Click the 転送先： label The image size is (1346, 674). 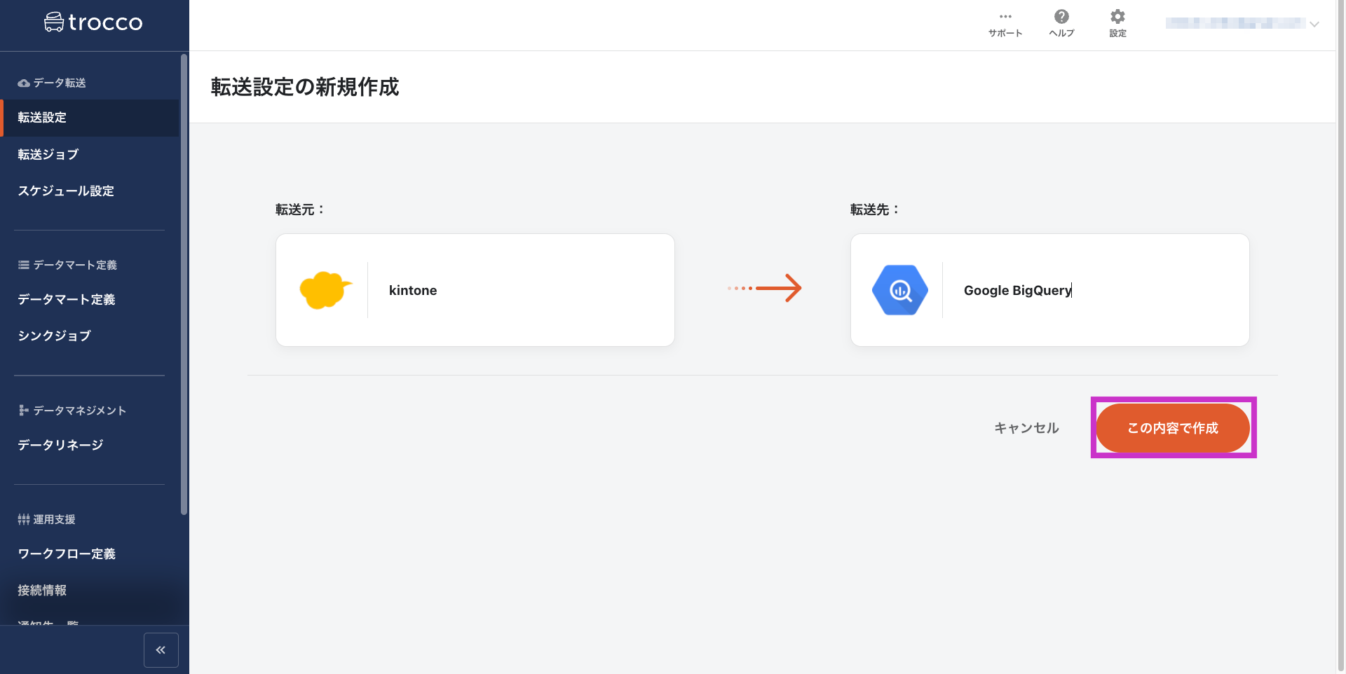[x=875, y=209]
